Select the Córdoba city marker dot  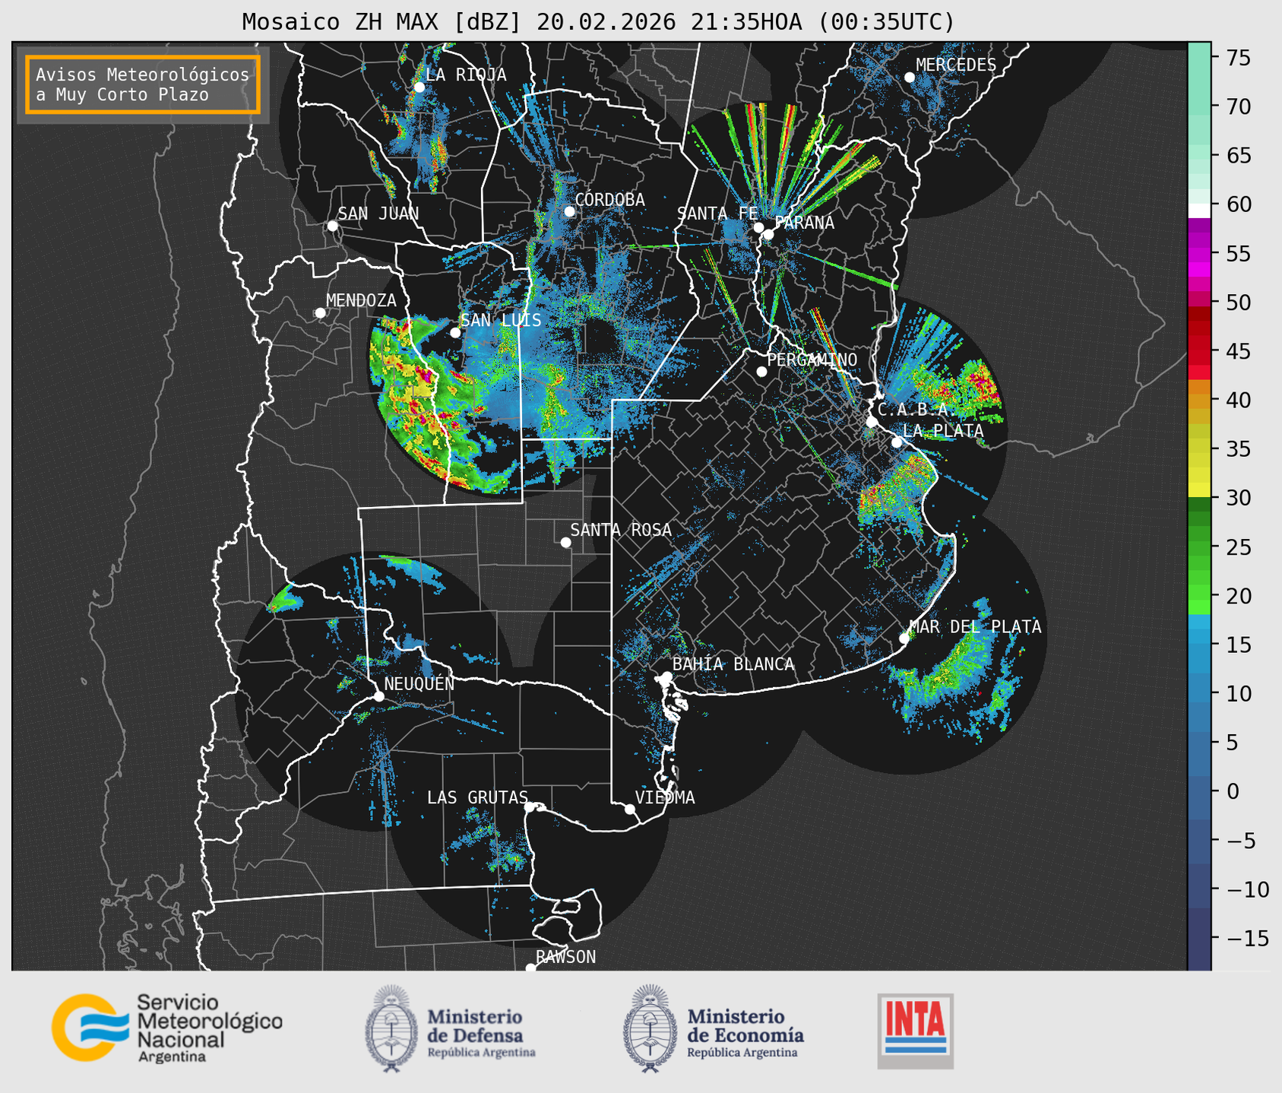(x=569, y=211)
